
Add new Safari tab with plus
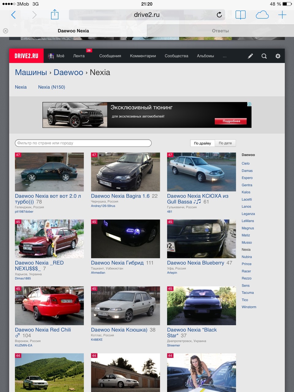(282, 15)
